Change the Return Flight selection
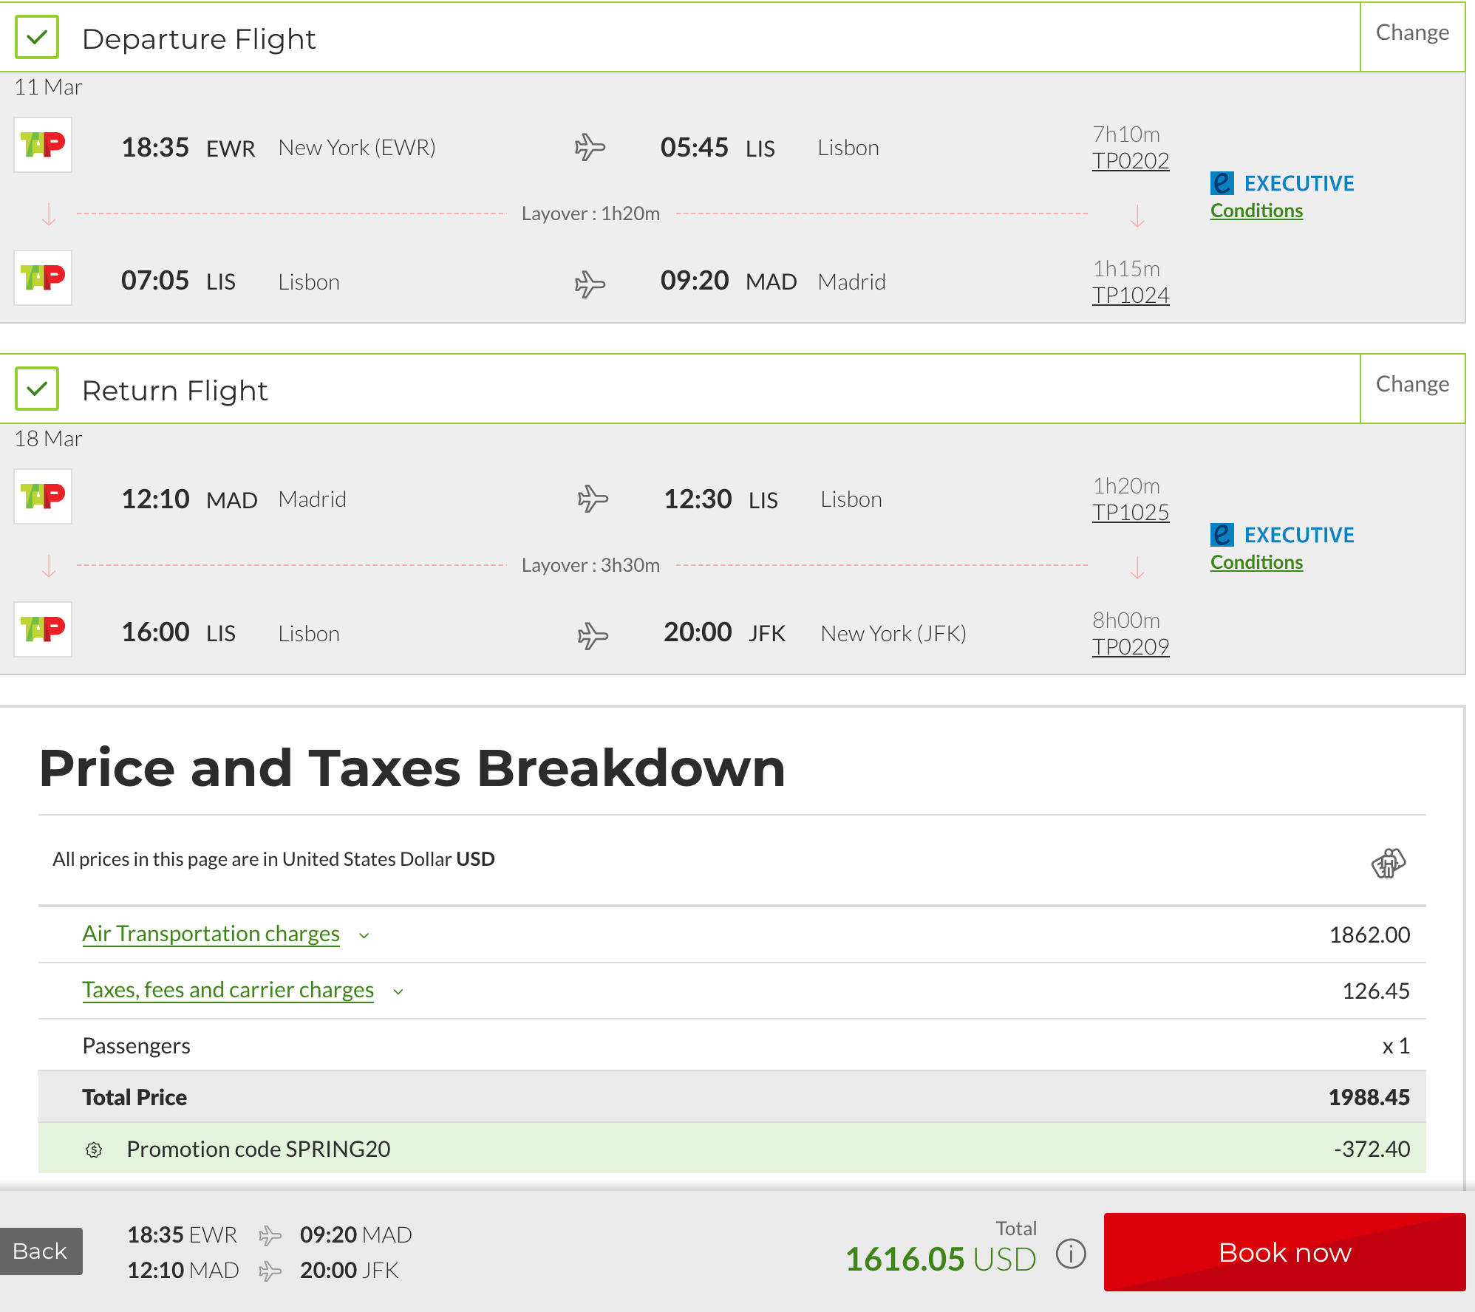 pyautogui.click(x=1411, y=385)
